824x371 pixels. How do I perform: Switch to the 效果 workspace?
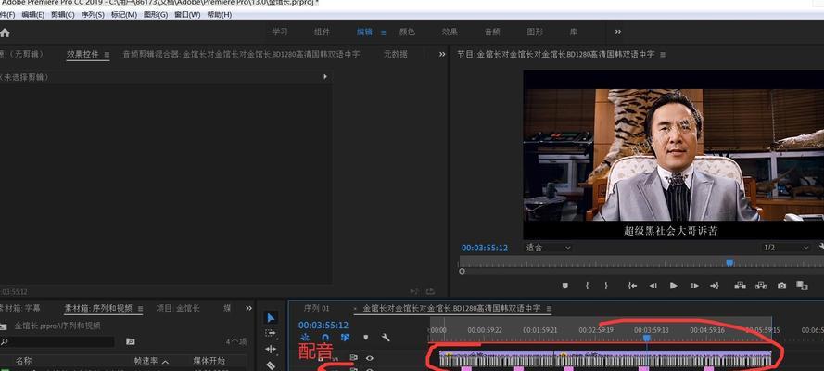tap(450, 32)
